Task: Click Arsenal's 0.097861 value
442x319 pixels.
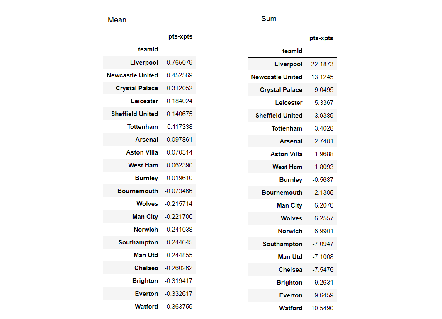Action: coord(180,140)
